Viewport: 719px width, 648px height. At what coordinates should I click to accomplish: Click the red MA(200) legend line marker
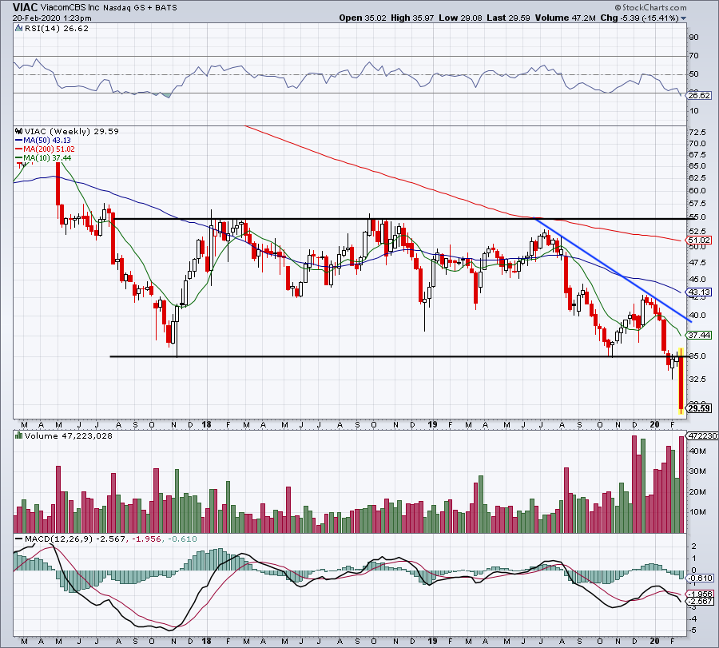pos(19,149)
